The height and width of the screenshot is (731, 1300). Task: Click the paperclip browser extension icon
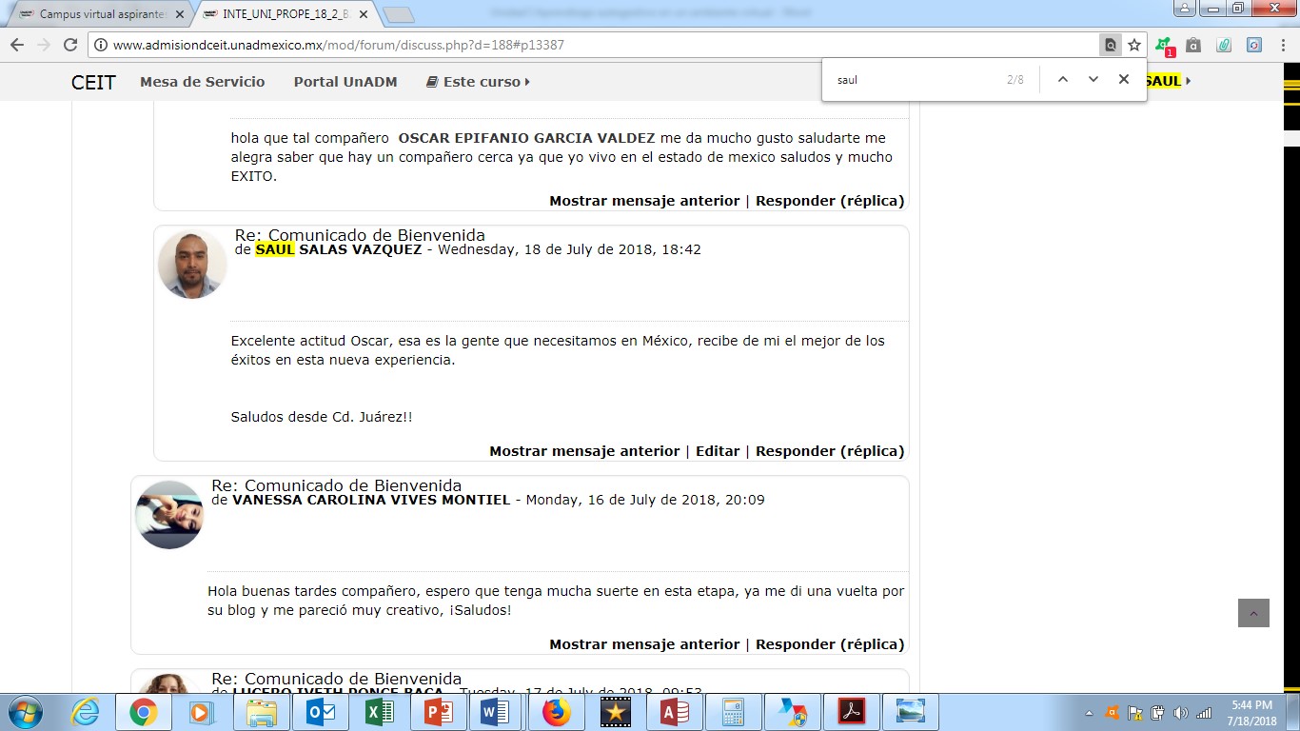[1225, 45]
